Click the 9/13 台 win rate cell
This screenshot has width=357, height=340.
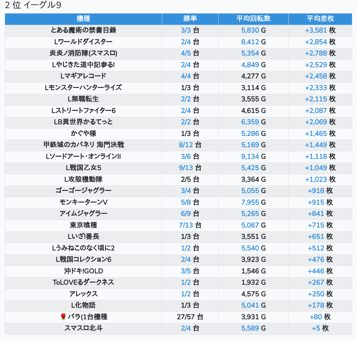[x=190, y=168]
